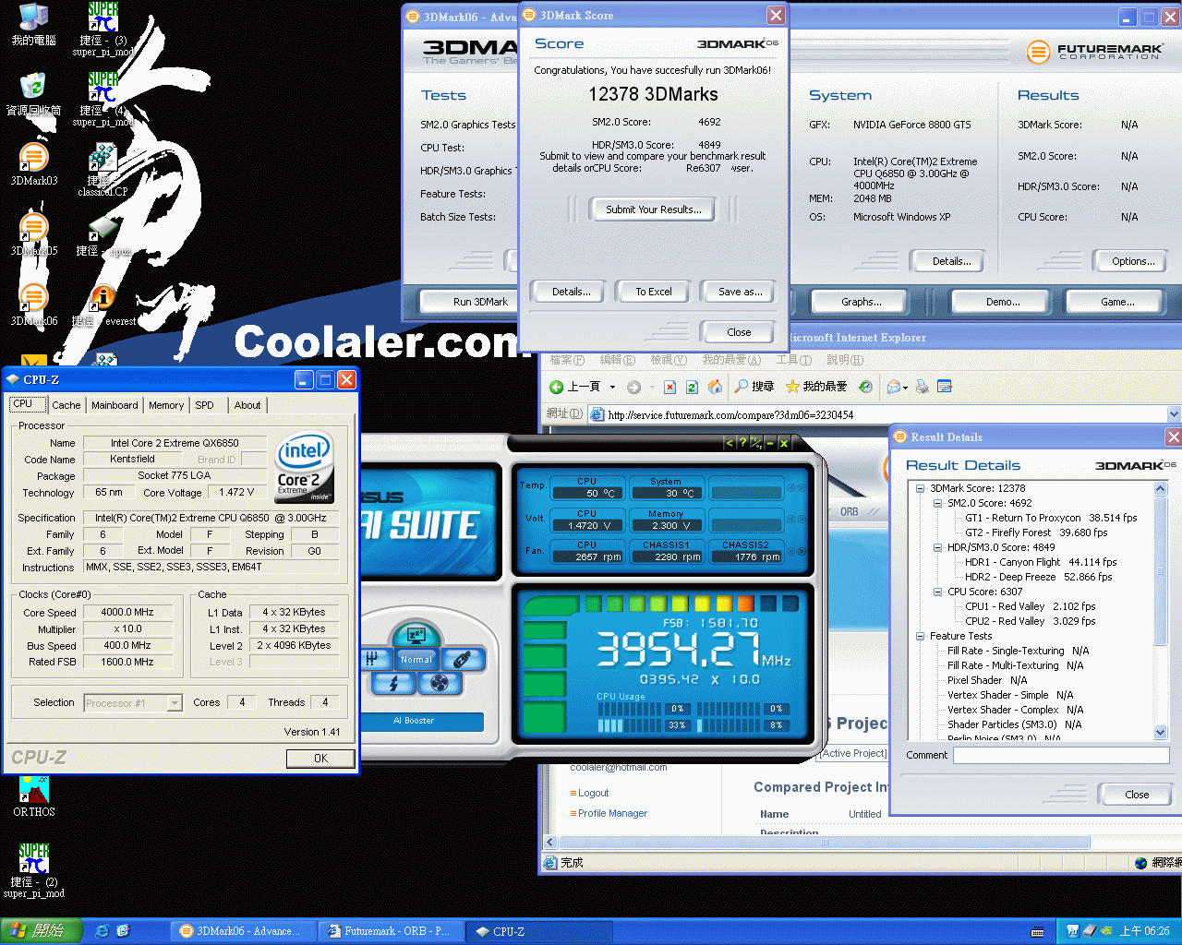
Task: Open the 3DMark05 desktop shortcut
Action: 34,234
